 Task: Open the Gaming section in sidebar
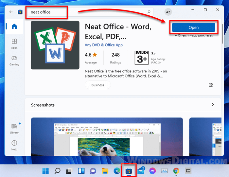(14, 61)
